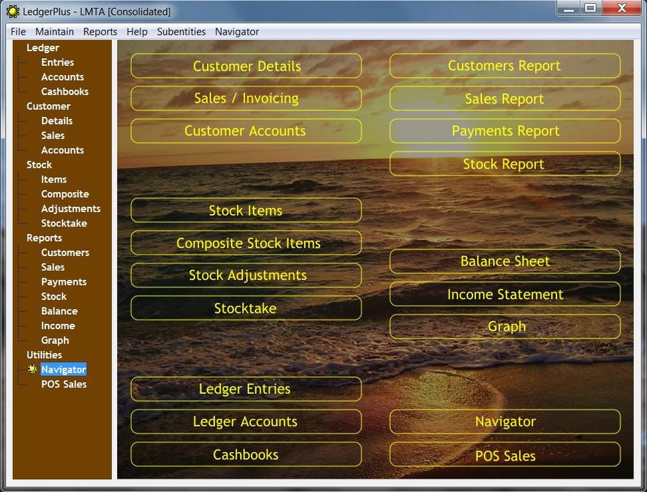The width and height of the screenshot is (647, 492).
Task: Open Customer Details
Action: click(246, 66)
